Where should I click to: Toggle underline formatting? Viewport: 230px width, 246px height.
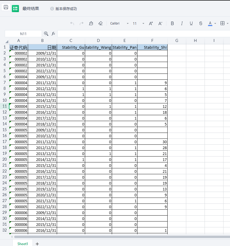click(x=191, y=23)
